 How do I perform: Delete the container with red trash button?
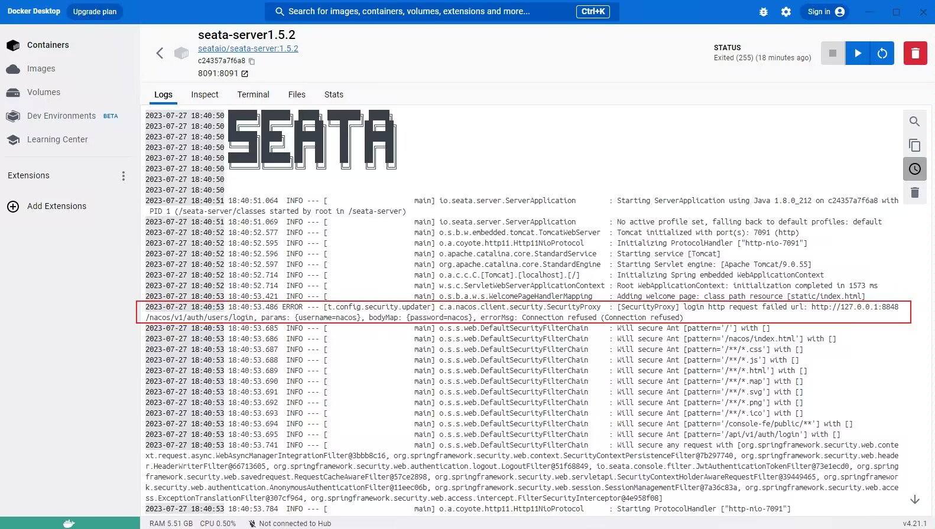point(915,53)
